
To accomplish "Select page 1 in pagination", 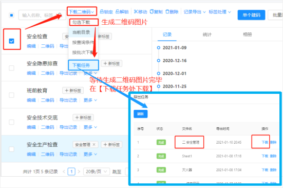I will point(71,172).
